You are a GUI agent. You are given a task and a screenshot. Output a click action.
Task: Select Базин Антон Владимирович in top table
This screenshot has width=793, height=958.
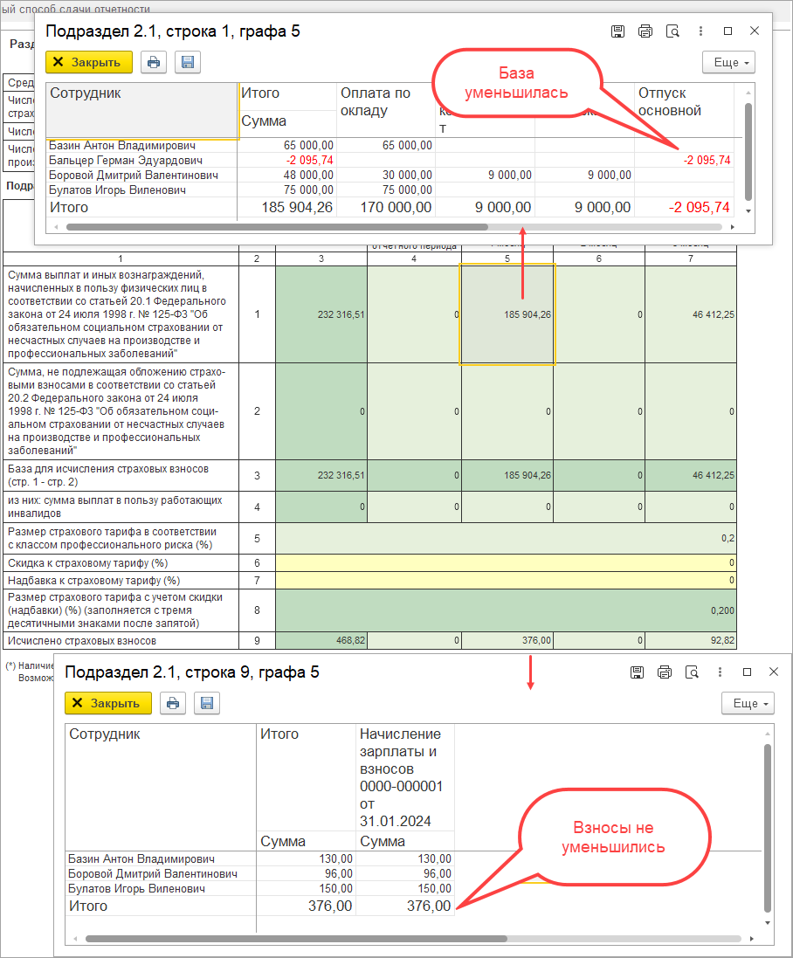(x=122, y=146)
